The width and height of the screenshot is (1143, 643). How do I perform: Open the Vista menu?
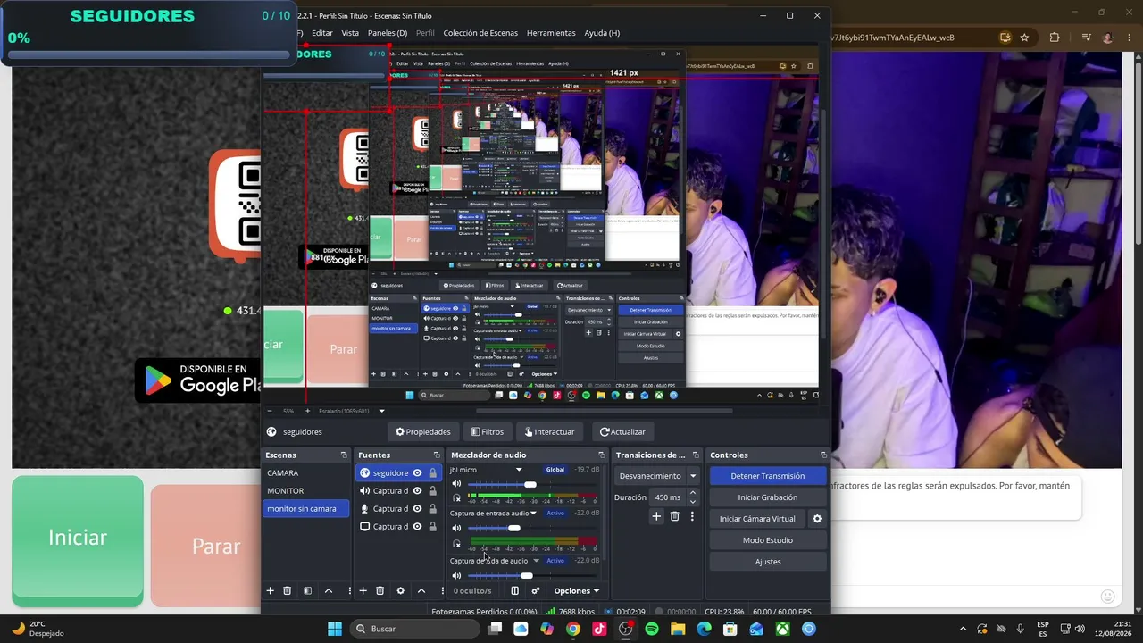tap(350, 33)
